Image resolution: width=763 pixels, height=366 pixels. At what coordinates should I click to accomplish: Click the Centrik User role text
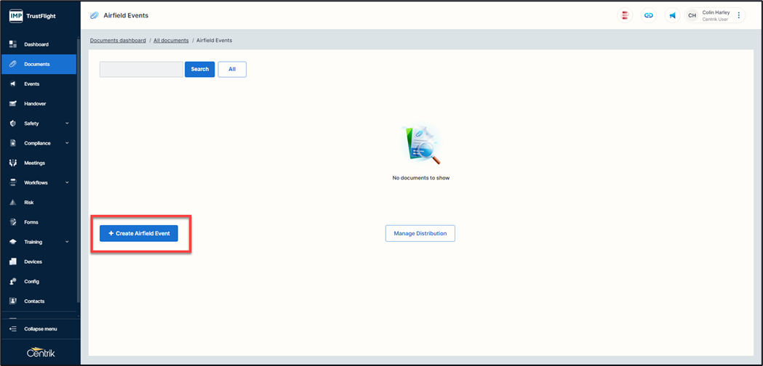(x=715, y=20)
